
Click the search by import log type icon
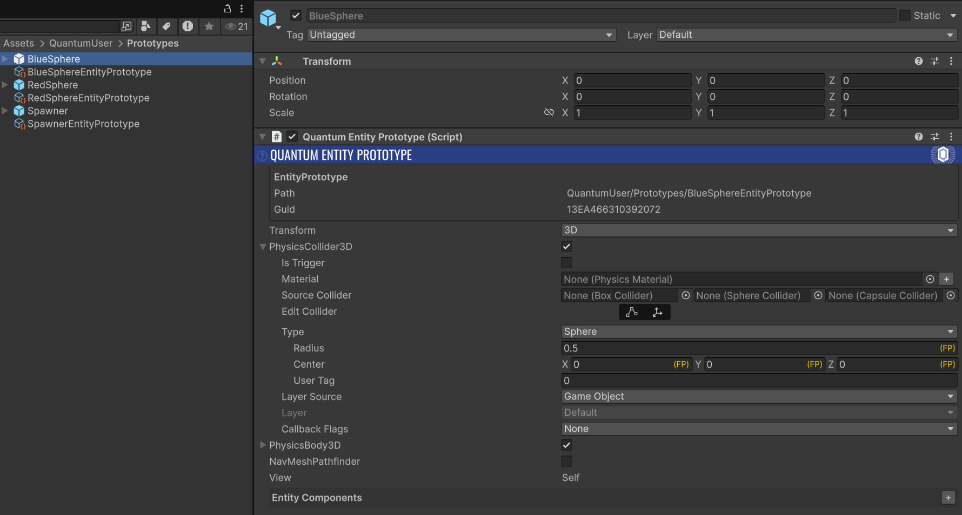coord(188,26)
